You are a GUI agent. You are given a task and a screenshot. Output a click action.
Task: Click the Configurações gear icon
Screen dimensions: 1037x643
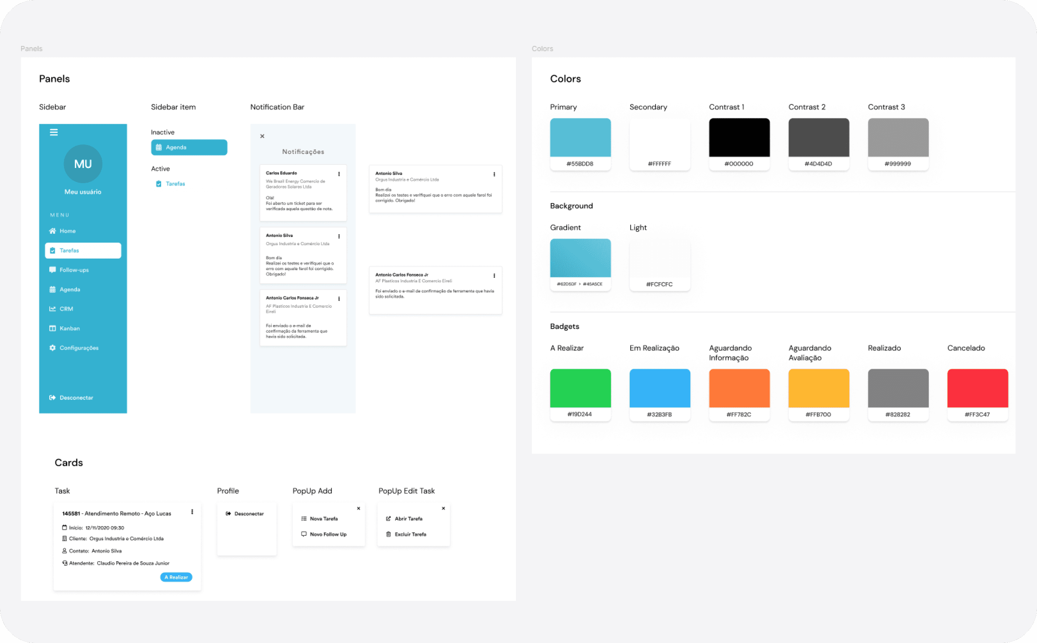pos(52,348)
